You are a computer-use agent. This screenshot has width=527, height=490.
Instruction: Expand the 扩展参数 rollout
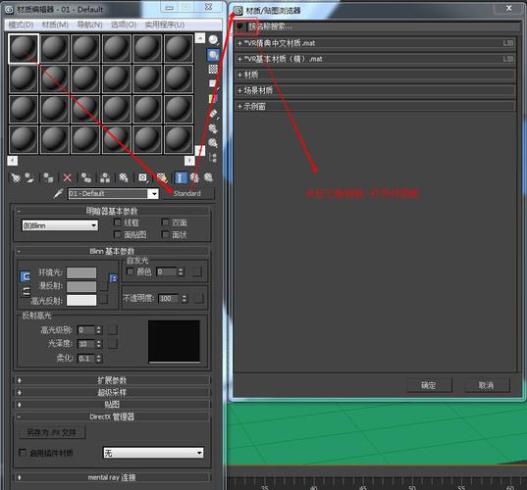[112, 380]
